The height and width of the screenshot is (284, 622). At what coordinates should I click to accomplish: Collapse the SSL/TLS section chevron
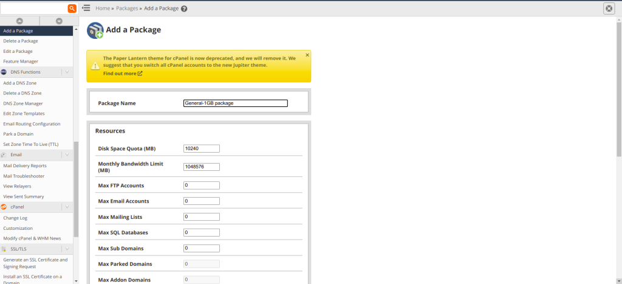click(67, 249)
